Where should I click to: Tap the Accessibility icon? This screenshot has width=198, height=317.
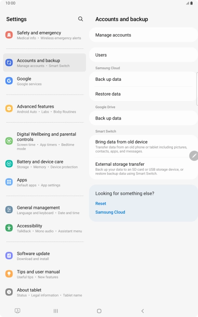click(x=9, y=228)
